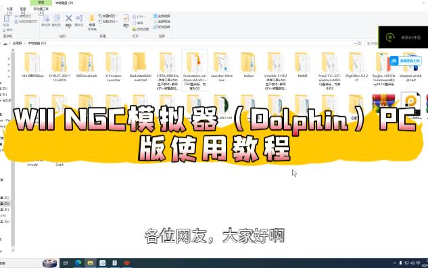Screen dimensions: 428x268
Task: Open the MAME folder
Action: (x=302, y=65)
